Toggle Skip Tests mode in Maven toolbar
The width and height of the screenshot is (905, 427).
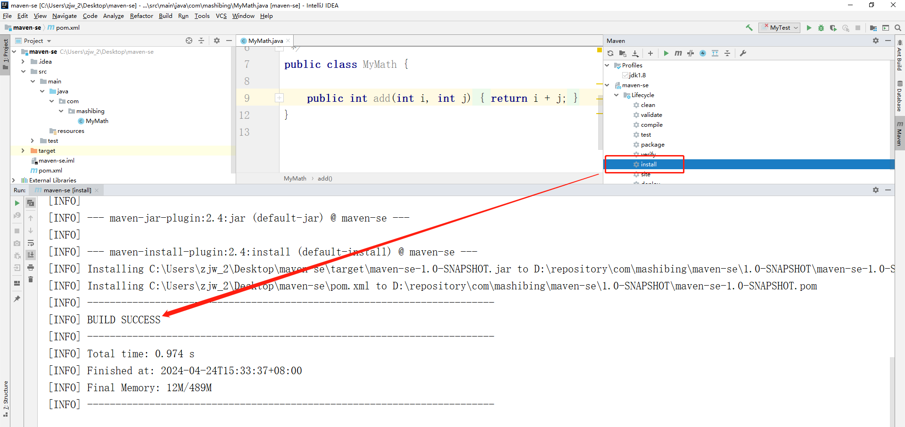pos(703,53)
